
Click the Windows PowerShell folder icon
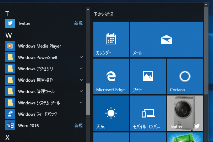pyautogui.click(x=10, y=57)
